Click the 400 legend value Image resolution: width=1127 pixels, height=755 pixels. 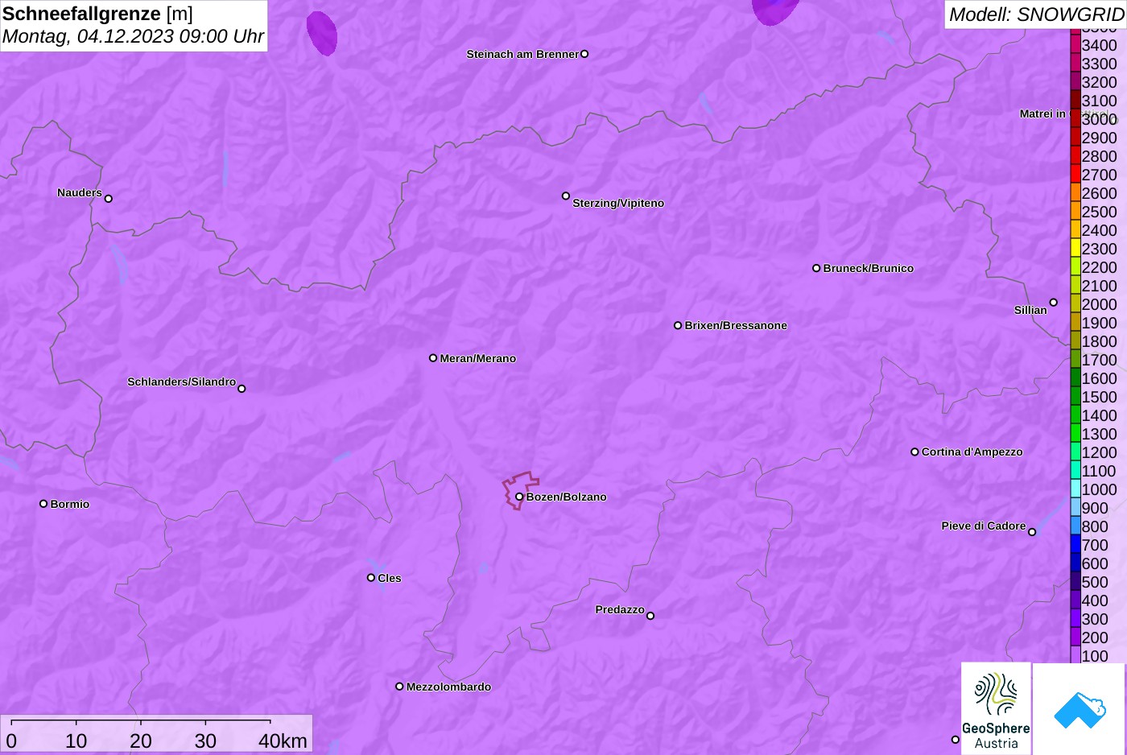[1095, 600]
